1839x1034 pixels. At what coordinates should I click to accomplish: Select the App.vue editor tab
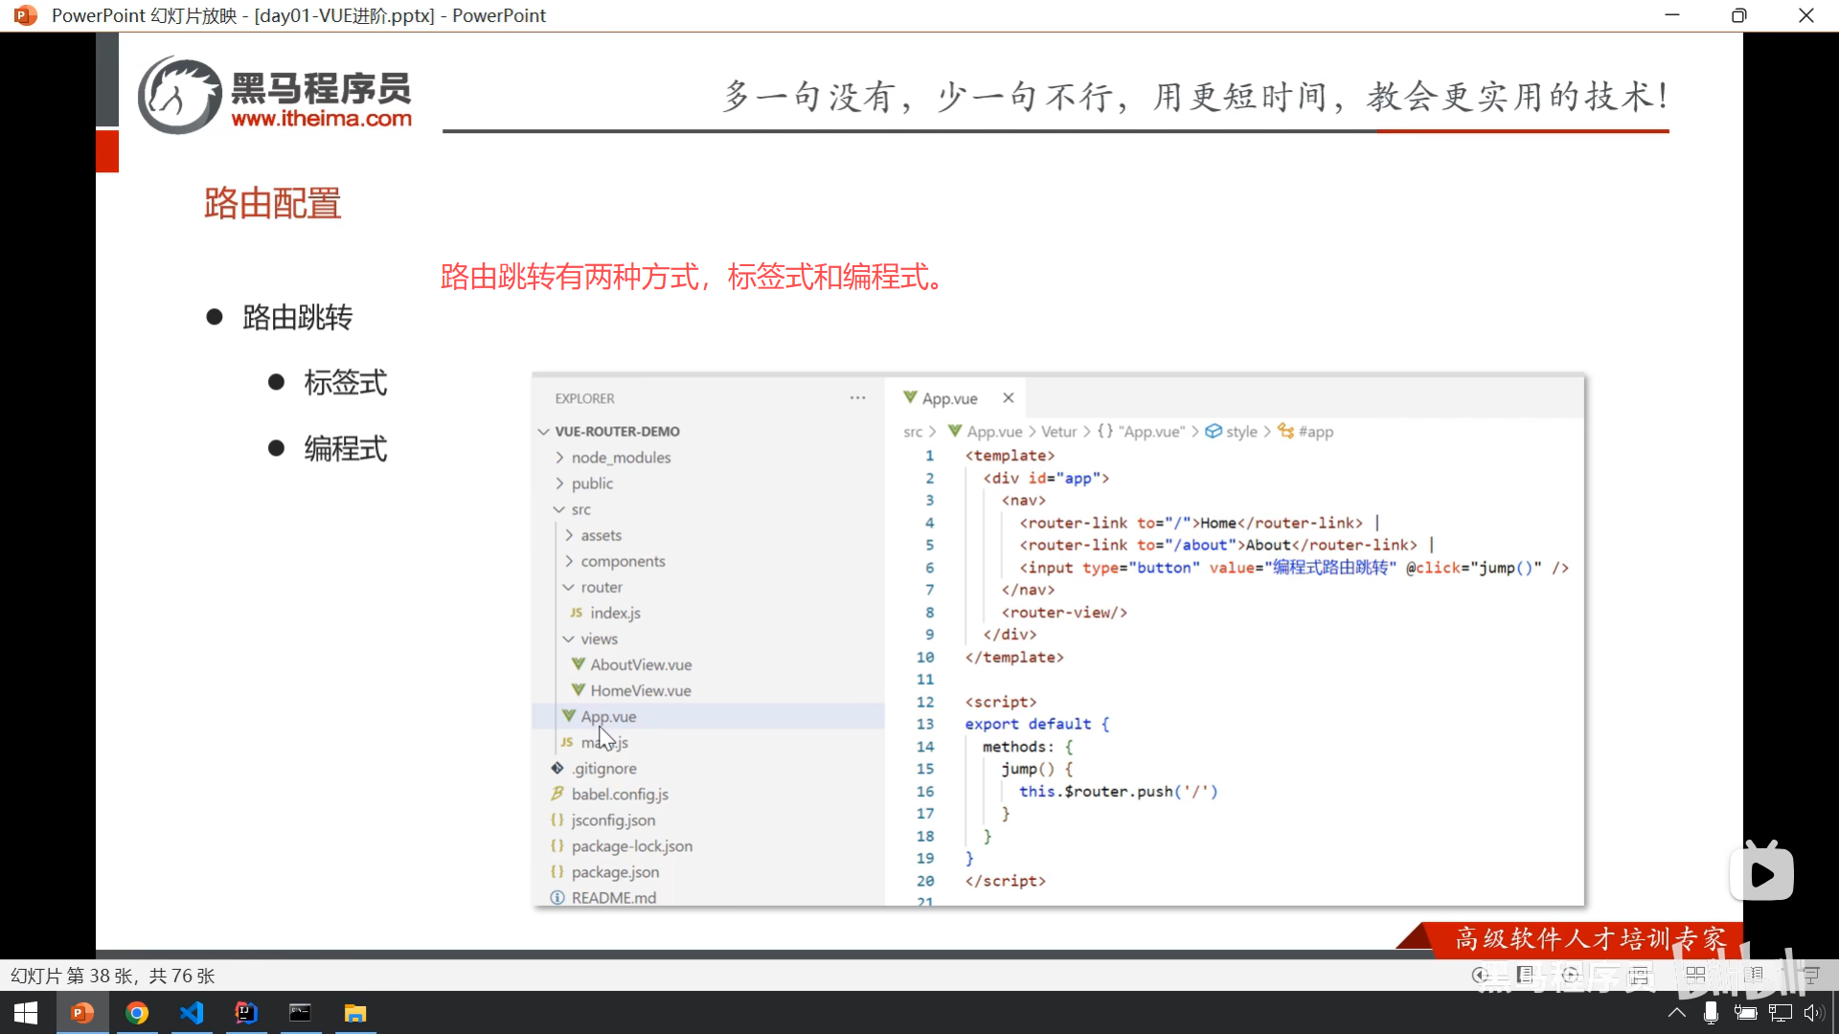pos(949,398)
